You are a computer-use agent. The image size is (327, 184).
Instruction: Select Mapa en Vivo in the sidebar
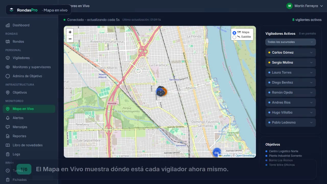29,109
